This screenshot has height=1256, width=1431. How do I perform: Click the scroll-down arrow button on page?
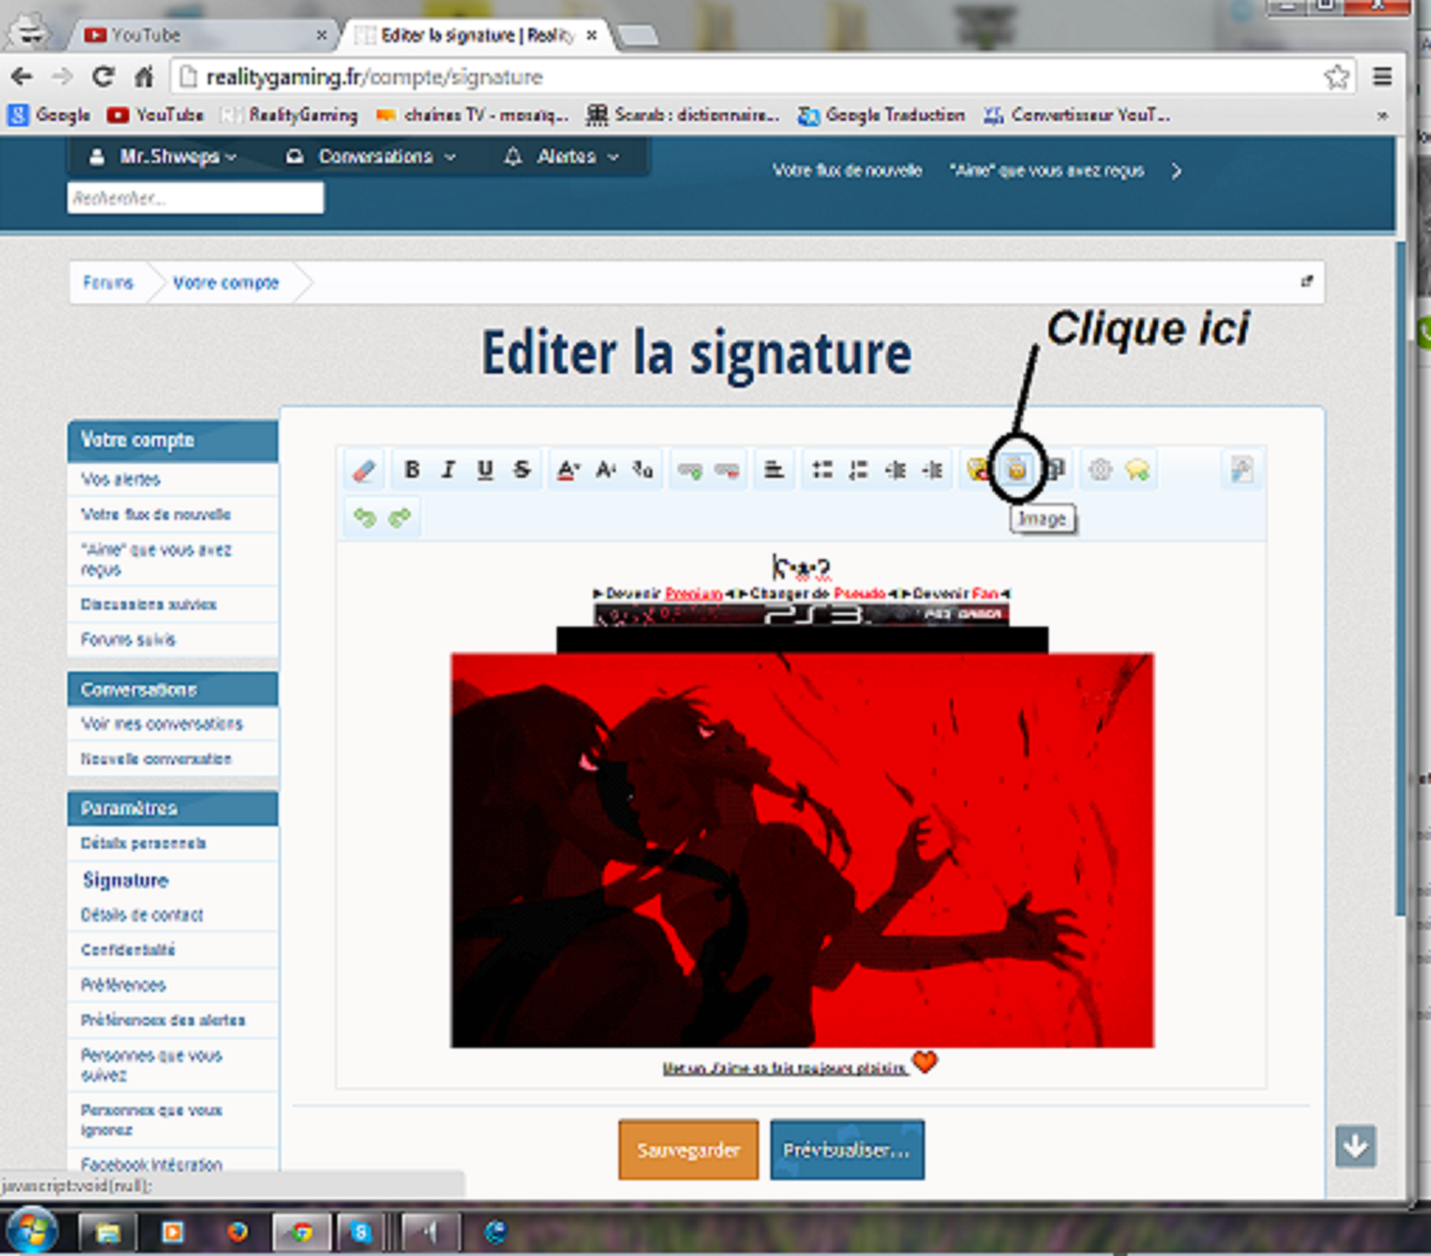click(1356, 1146)
